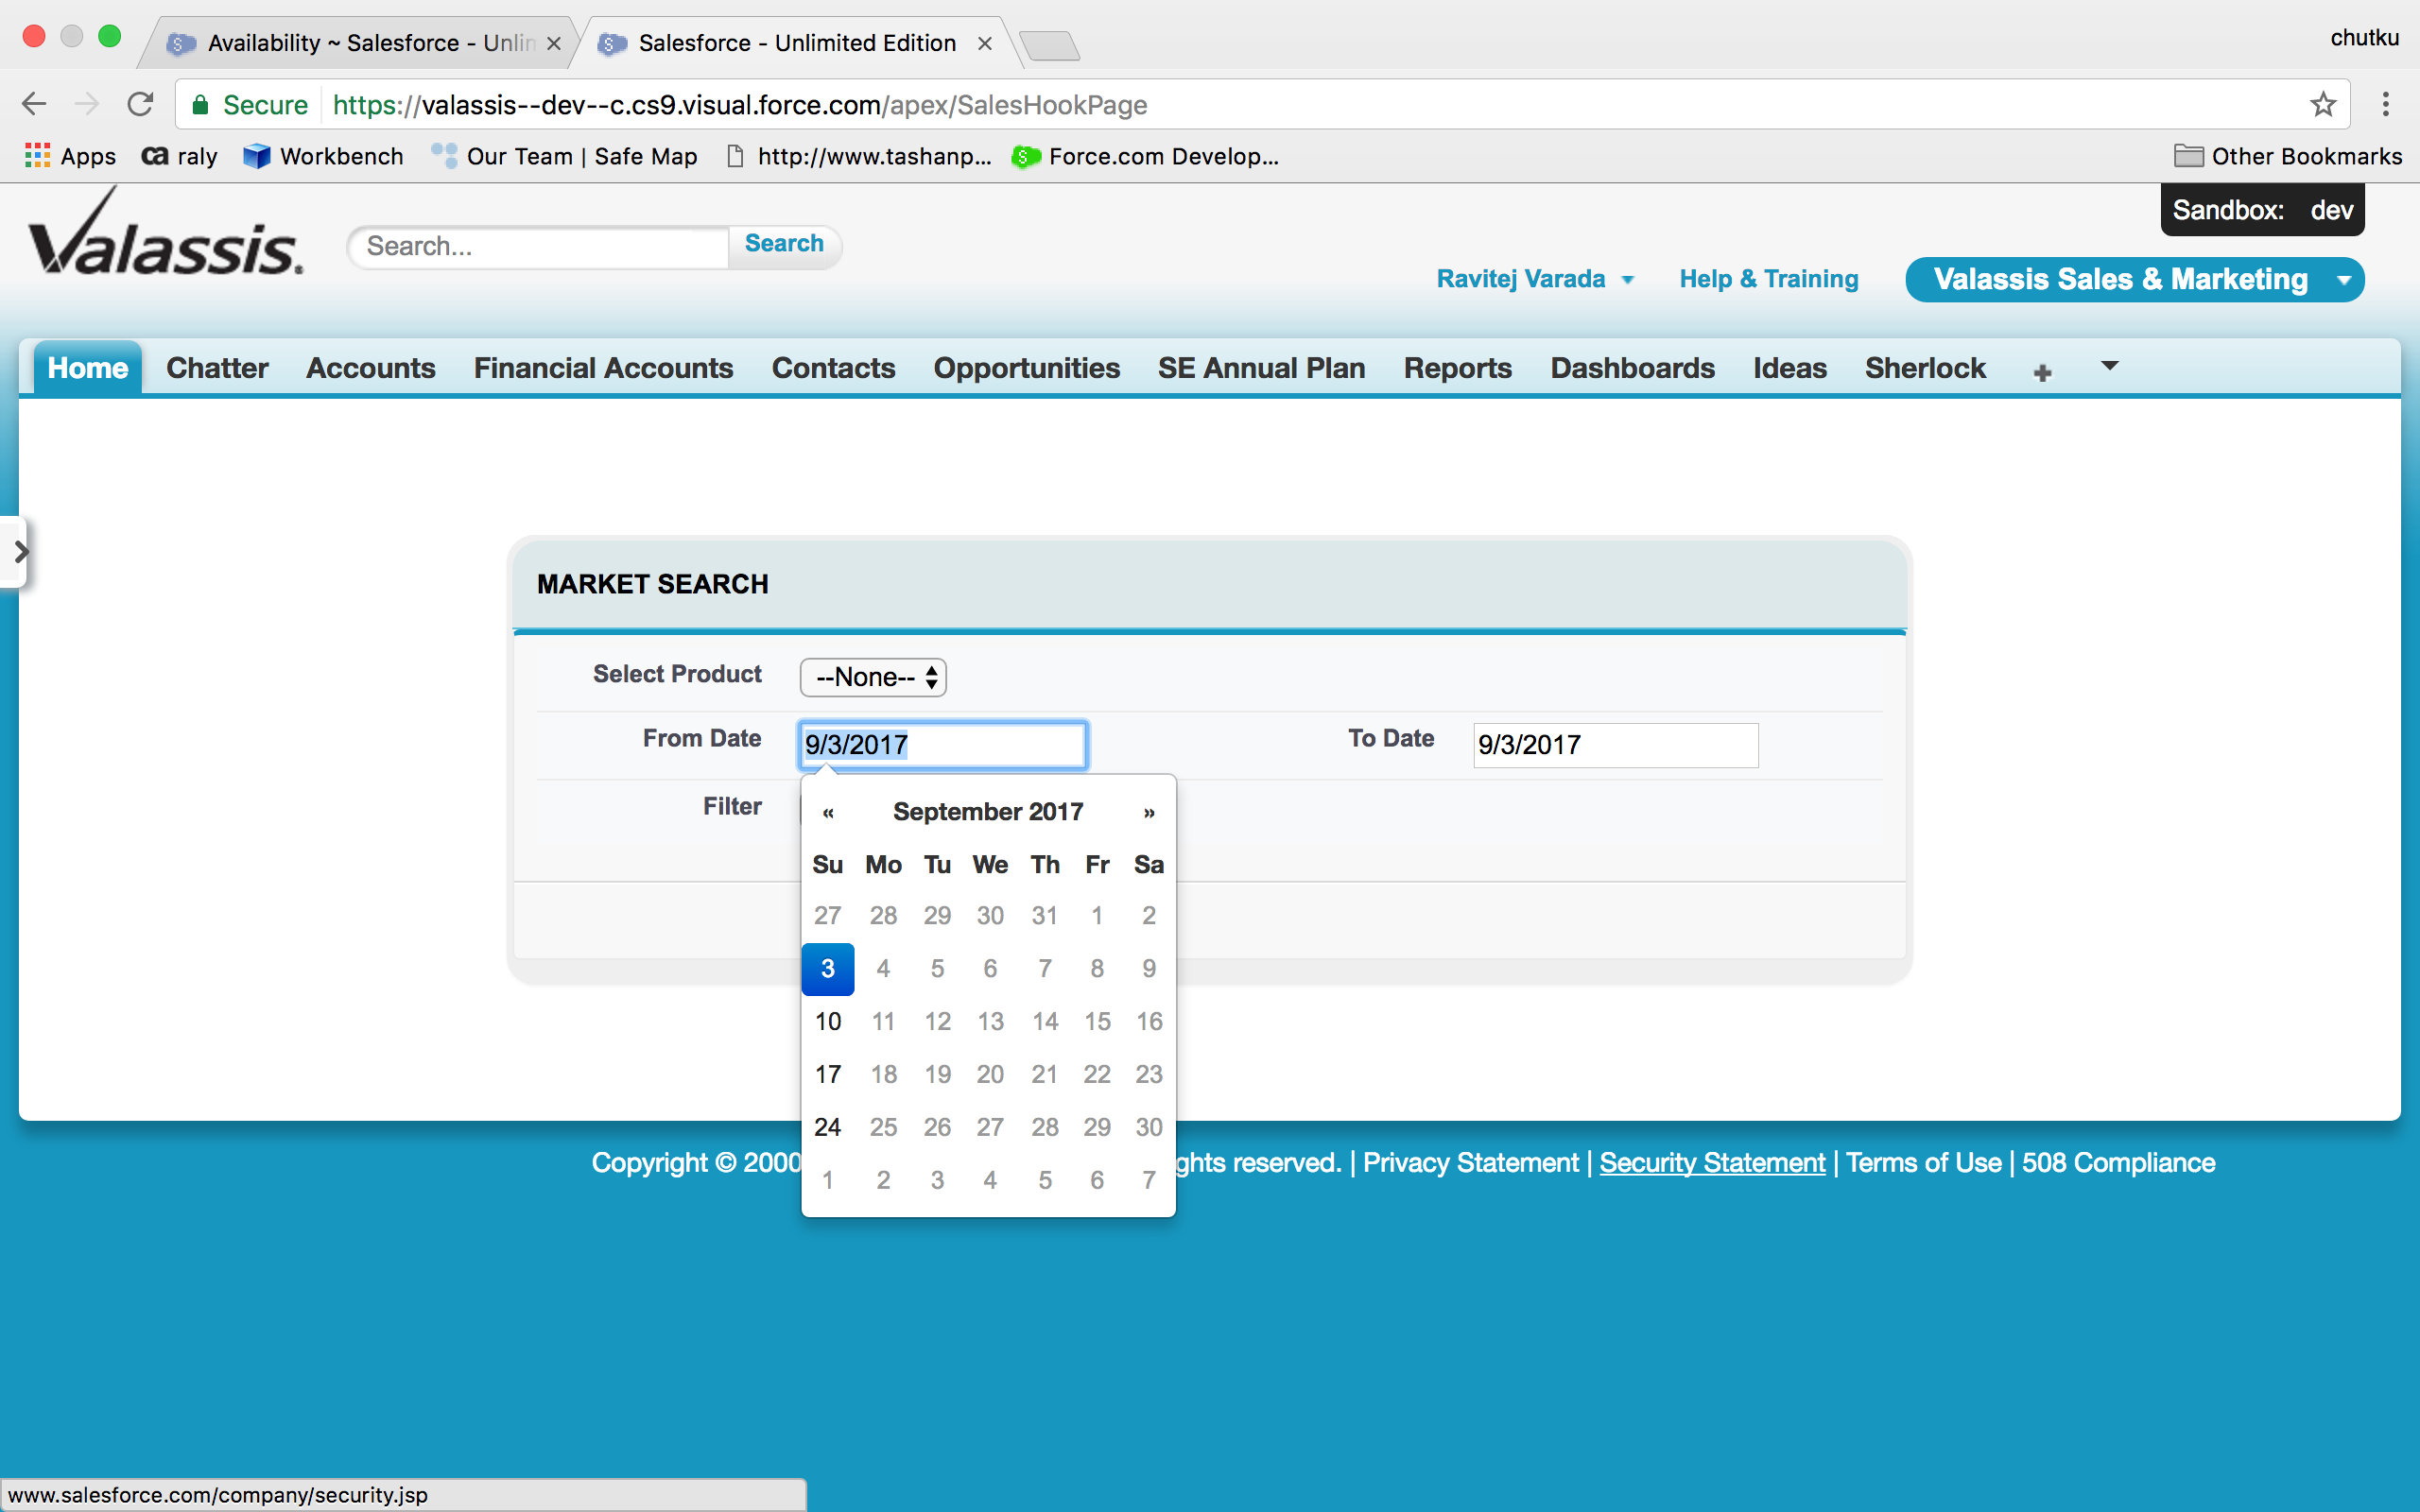Click the bookmark star icon

pos(2323,104)
